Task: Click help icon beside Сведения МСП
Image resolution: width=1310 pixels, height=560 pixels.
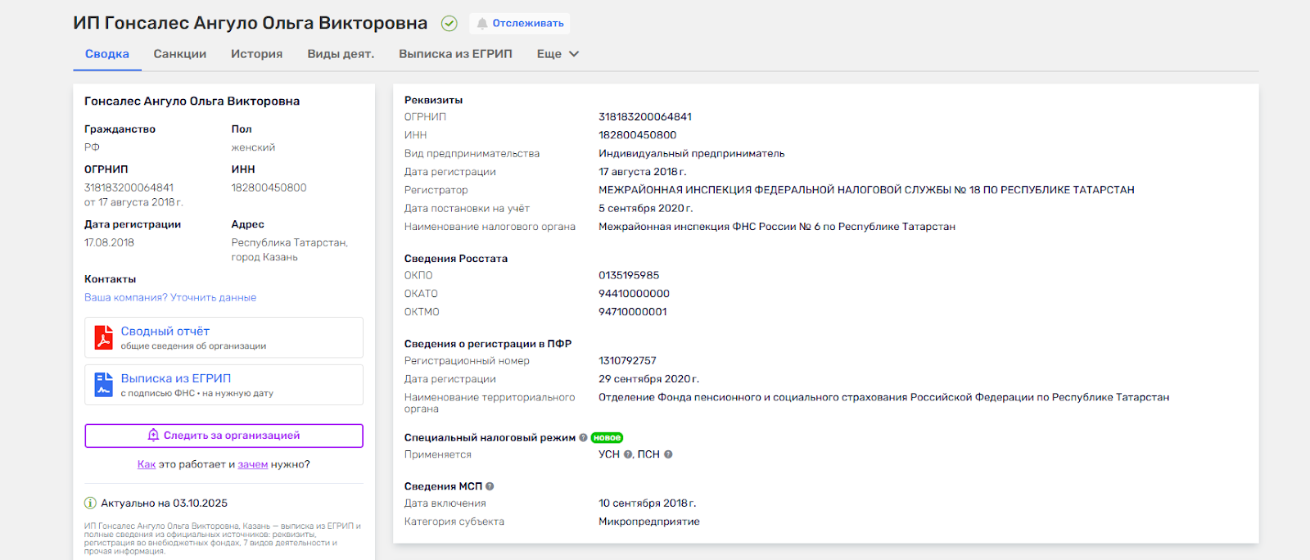Action: (x=490, y=486)
